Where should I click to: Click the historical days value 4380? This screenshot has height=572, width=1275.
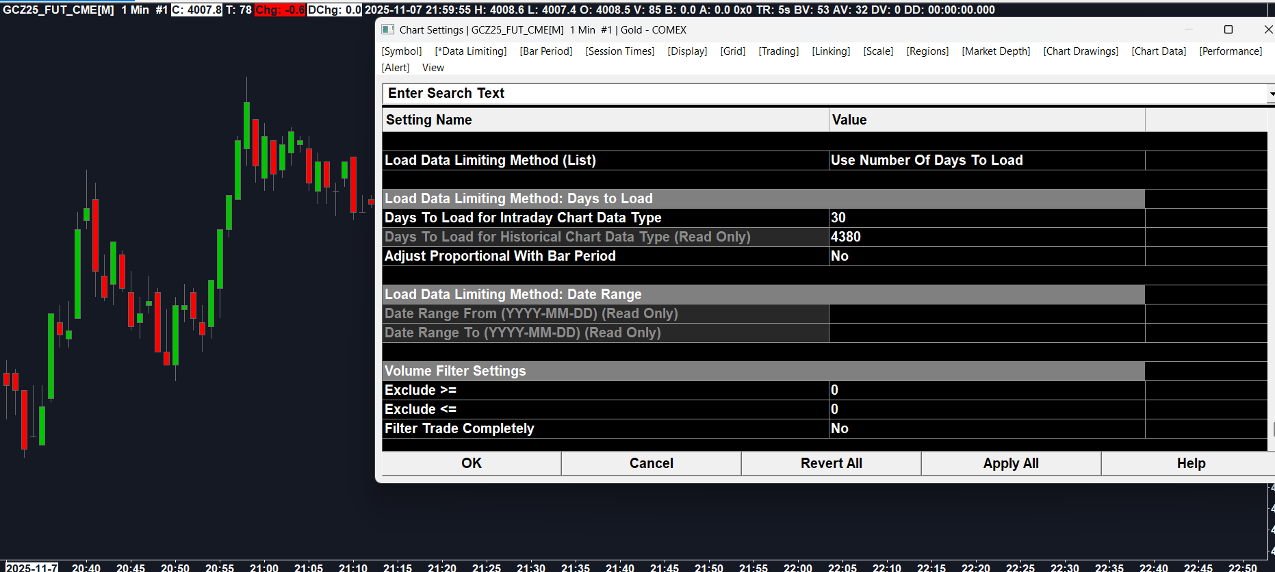[x=986, y=237]
